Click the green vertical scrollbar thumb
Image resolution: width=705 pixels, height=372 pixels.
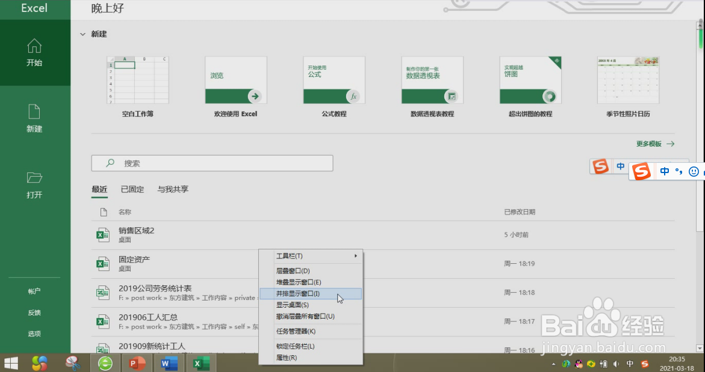(x=701, y=39)
